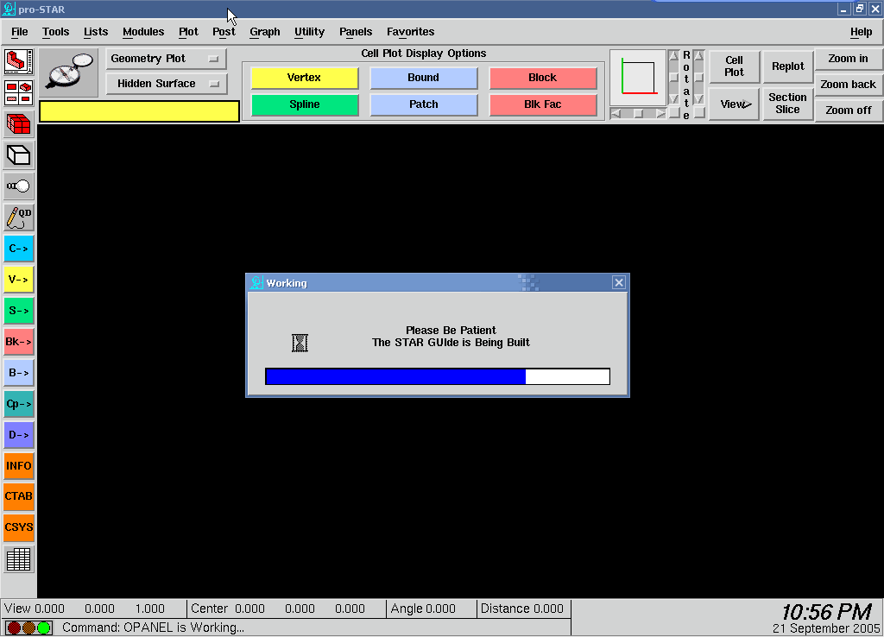Select the red meshed cube icon

pos(19,124)
